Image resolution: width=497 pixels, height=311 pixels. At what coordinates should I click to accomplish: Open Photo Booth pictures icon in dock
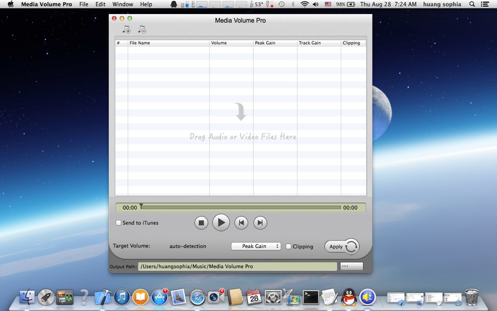pyautogui.click(x=65, y=297)
